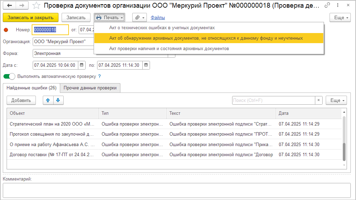
Task: Add this document to favorites via star
Action: [x=36, y=6]
